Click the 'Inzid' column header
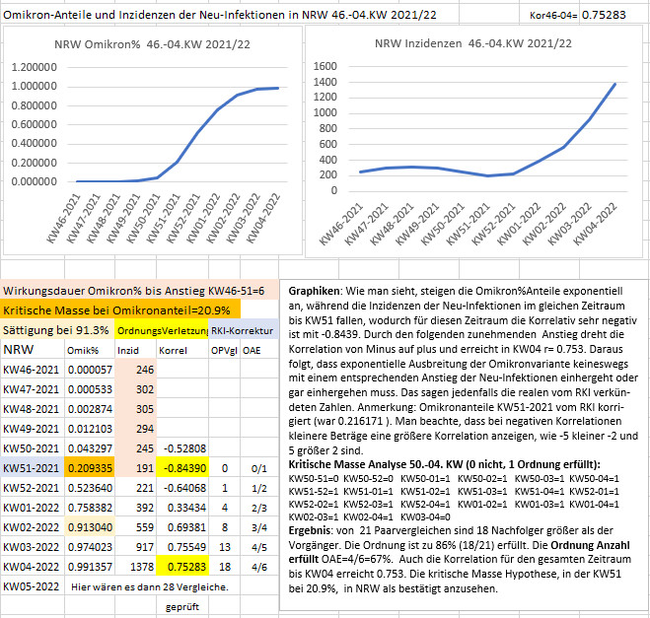The width and height of the screenshot is (650, 618). [135, 350]
